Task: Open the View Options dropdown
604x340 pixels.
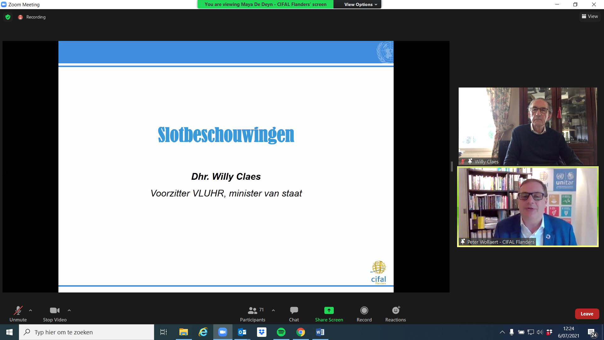Action: [x=360, y=4]
